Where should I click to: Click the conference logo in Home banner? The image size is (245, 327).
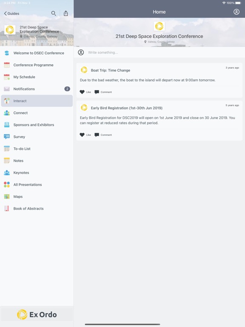159,26
